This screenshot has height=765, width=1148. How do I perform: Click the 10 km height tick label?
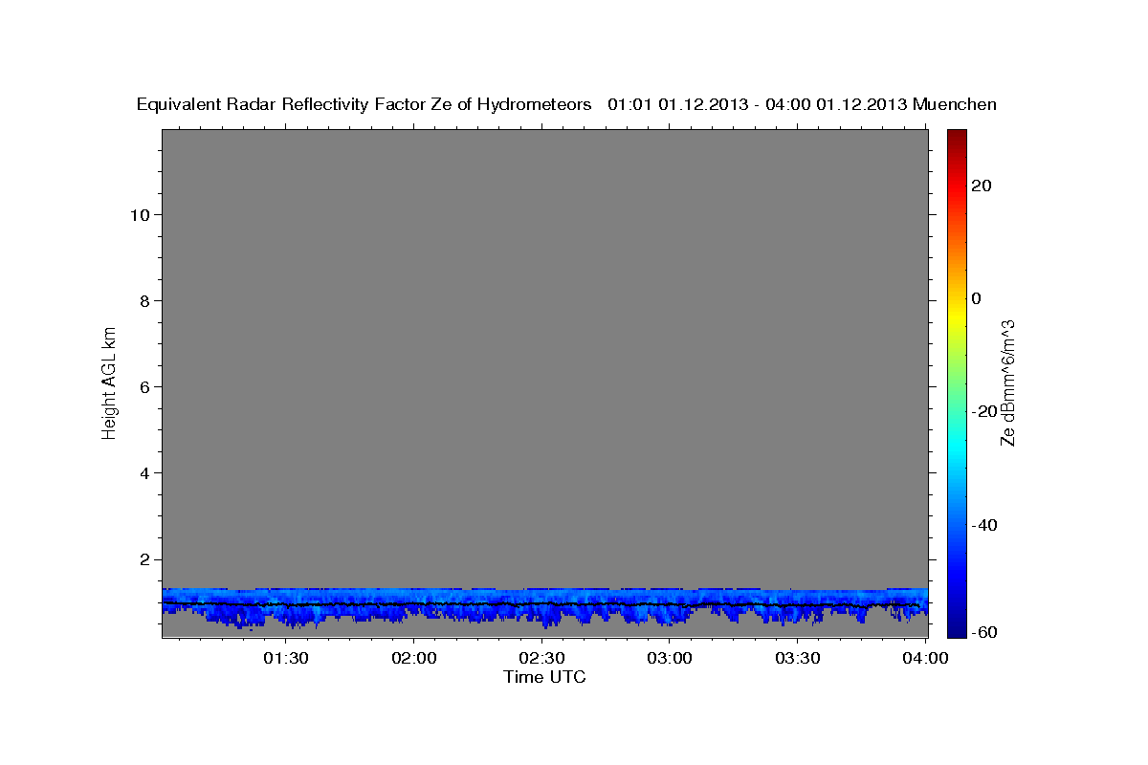click(x=140, y=214)
